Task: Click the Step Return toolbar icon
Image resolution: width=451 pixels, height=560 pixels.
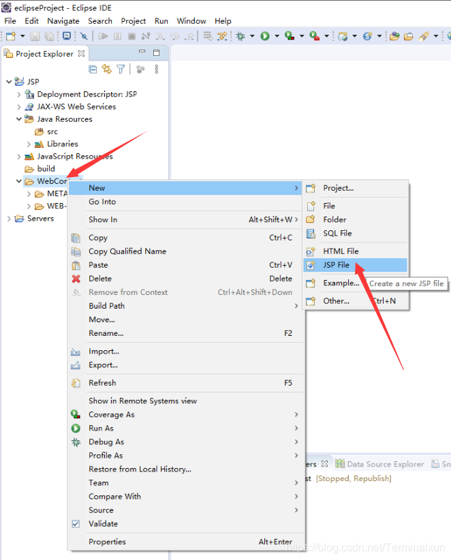Action: [x=189, y=36]
